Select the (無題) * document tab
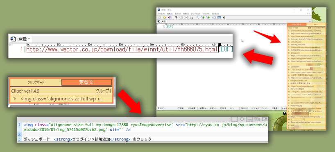Viewport: 335px width, 152px height. point(21,39)
